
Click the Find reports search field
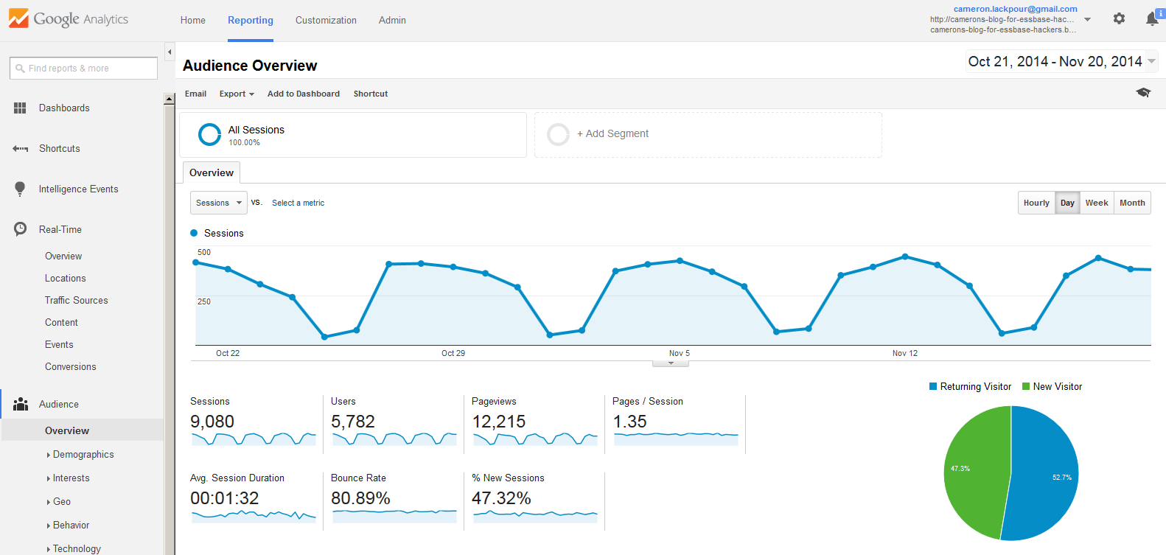click(x=83, y=68)
